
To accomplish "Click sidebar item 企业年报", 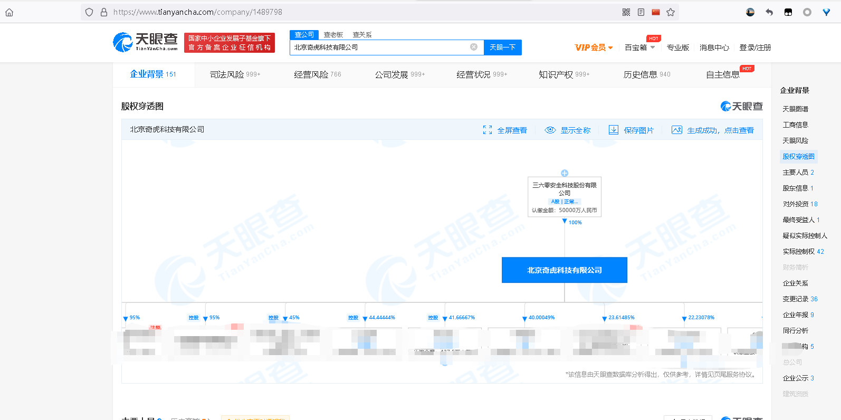I will [798, 314].
